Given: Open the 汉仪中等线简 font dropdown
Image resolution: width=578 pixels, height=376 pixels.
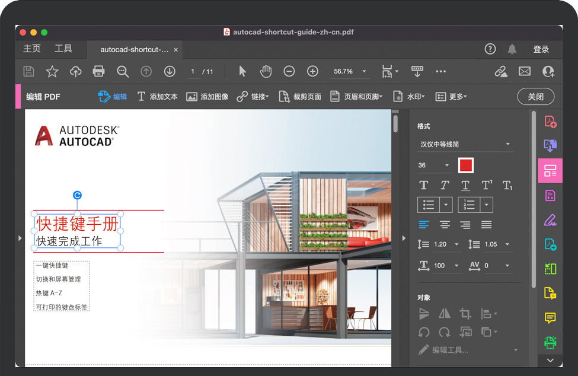Looking at the screenshot, I should click(x=465, y=144).
